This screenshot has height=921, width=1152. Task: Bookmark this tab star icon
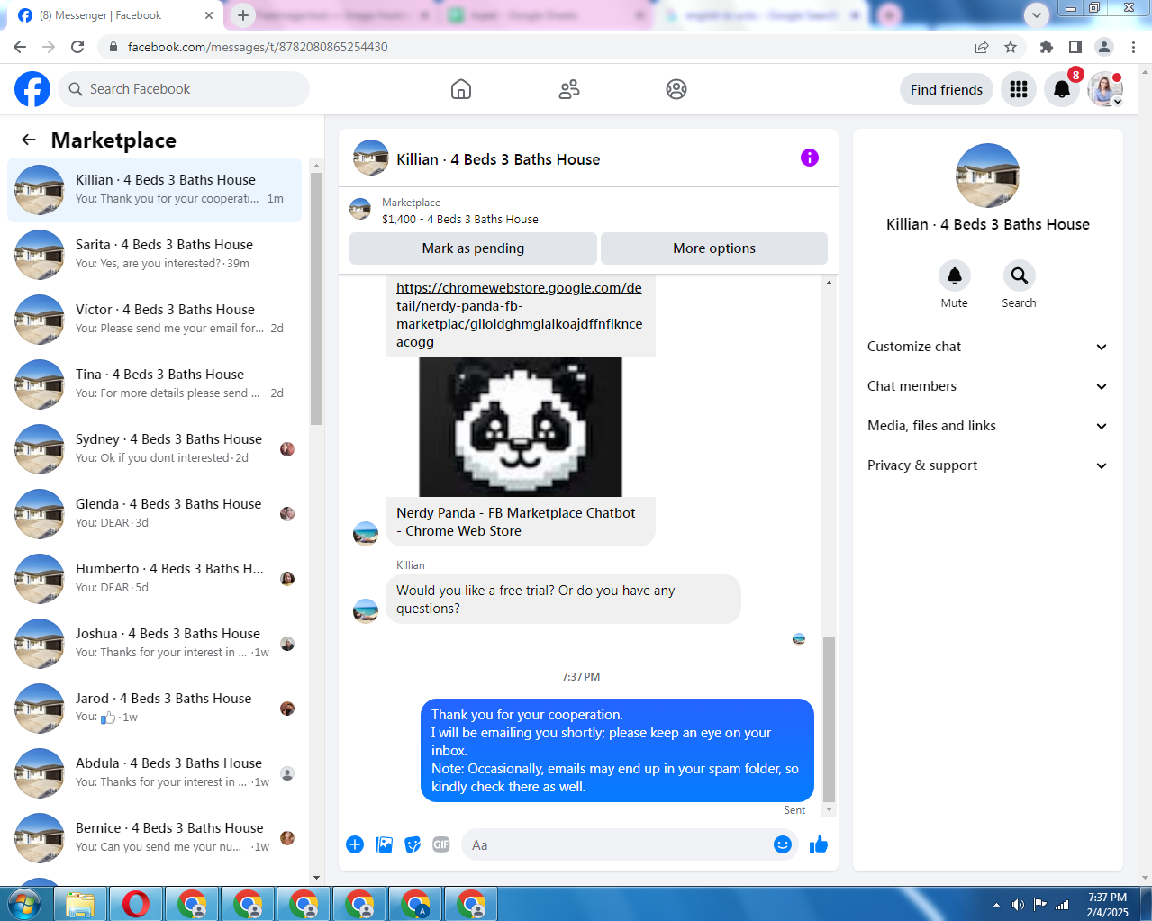pyautogui.click(x=1011, y=47)
